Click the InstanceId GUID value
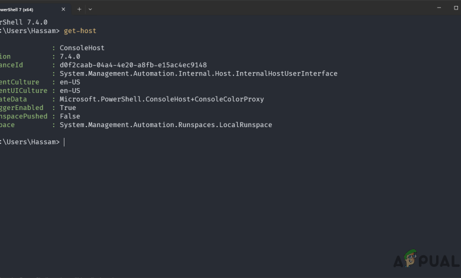Viewport: 461px width, 278px height. coord(133,65)
